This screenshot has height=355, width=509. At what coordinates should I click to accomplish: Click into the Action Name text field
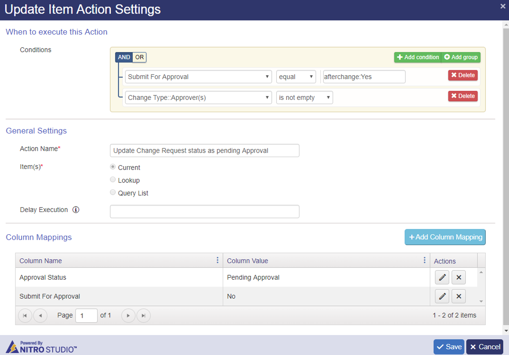click(x=205, y=151)
